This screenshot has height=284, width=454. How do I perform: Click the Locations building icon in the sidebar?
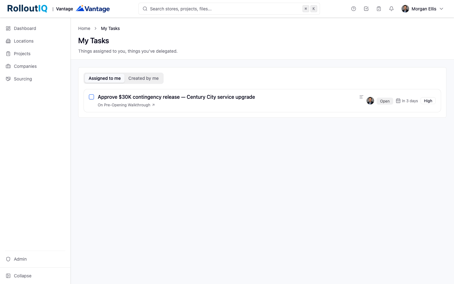pos(8,41)
